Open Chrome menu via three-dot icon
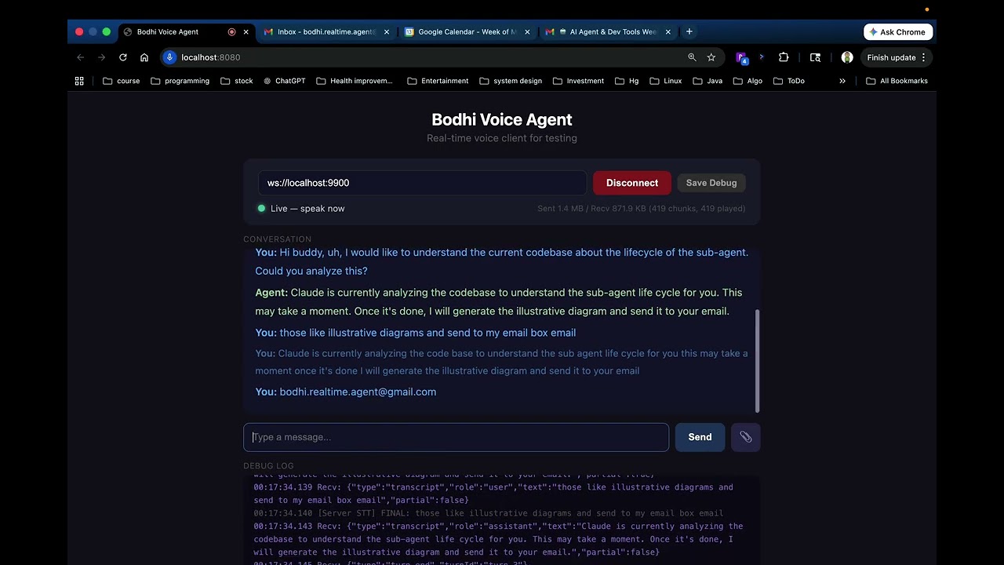Viewport: 1004px width, 565px height. [923, 57]
